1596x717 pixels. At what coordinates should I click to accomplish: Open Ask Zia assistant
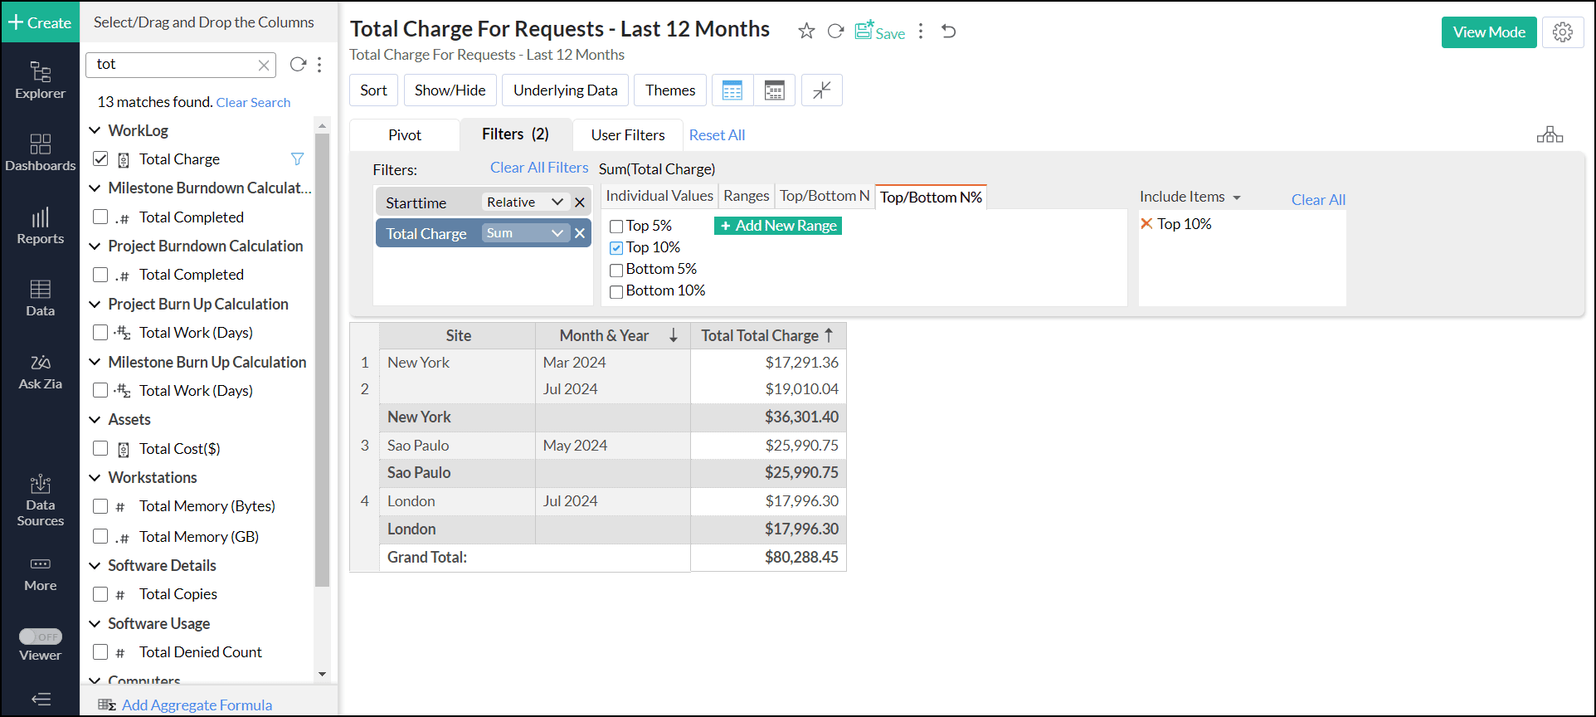[x=40, y=372]
